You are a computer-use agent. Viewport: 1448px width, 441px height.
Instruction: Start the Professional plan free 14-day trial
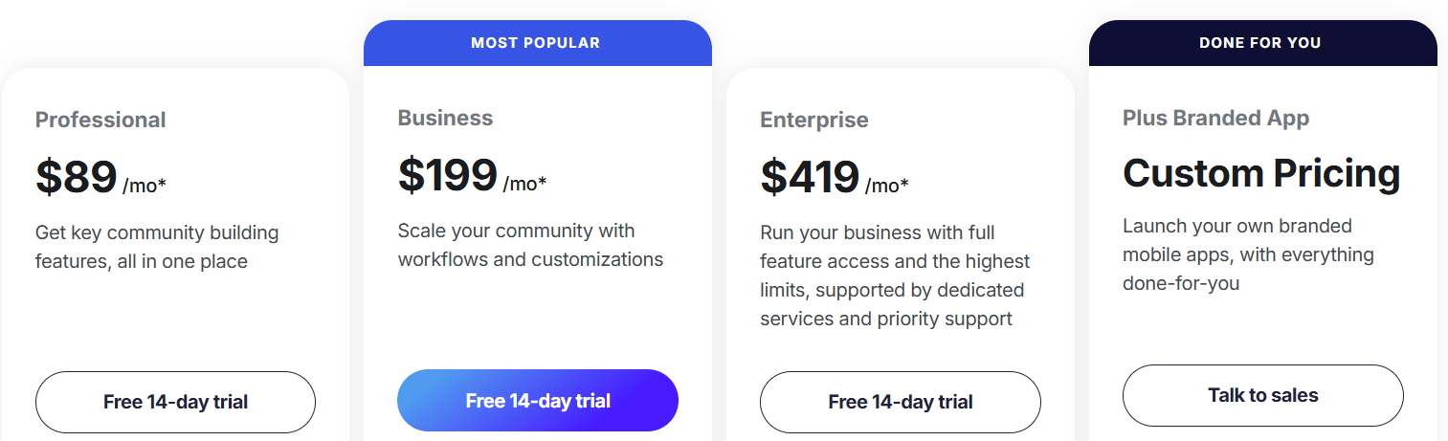tap(175, 402)
